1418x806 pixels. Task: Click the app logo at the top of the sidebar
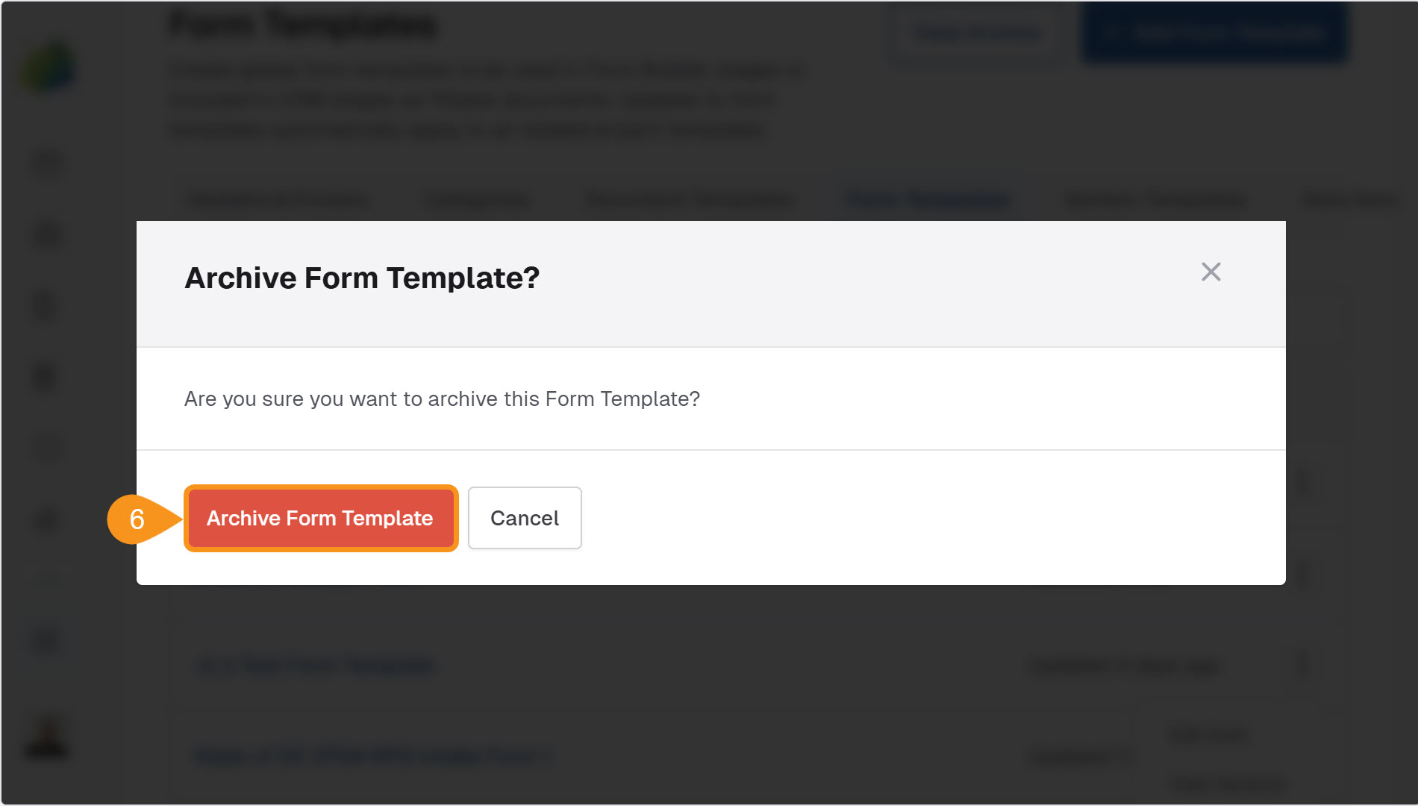pyautogui.click(x=46, y=67)
